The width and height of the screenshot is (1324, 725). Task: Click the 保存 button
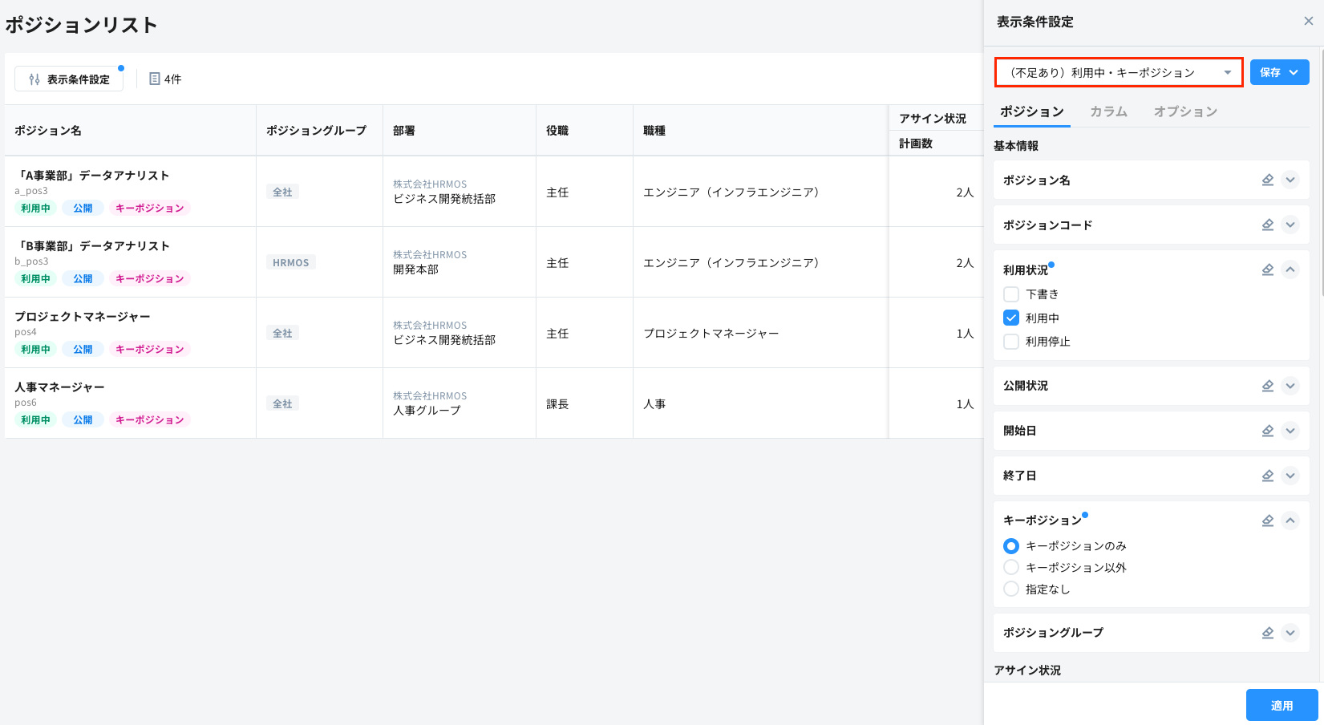(x=1270, y=72)
